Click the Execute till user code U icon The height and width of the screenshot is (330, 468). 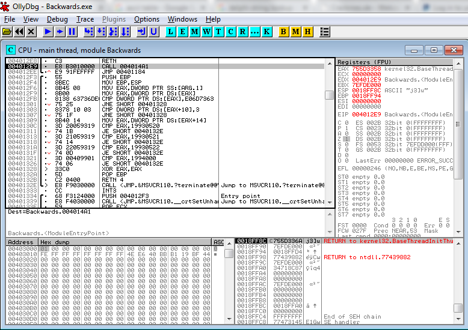pos(154,31)
